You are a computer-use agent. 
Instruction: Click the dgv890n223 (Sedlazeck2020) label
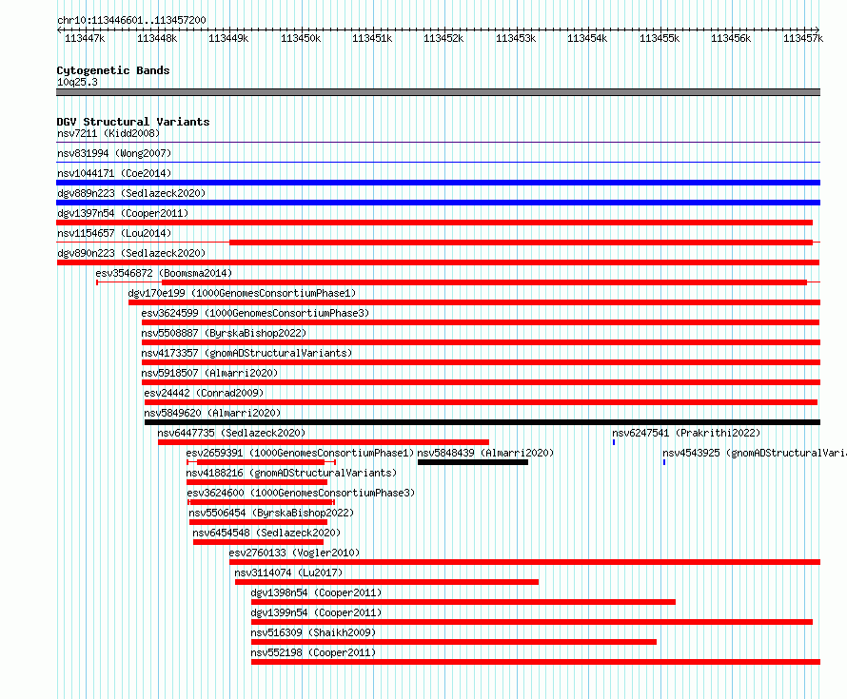pyautogui.click(x=131, y=253)
